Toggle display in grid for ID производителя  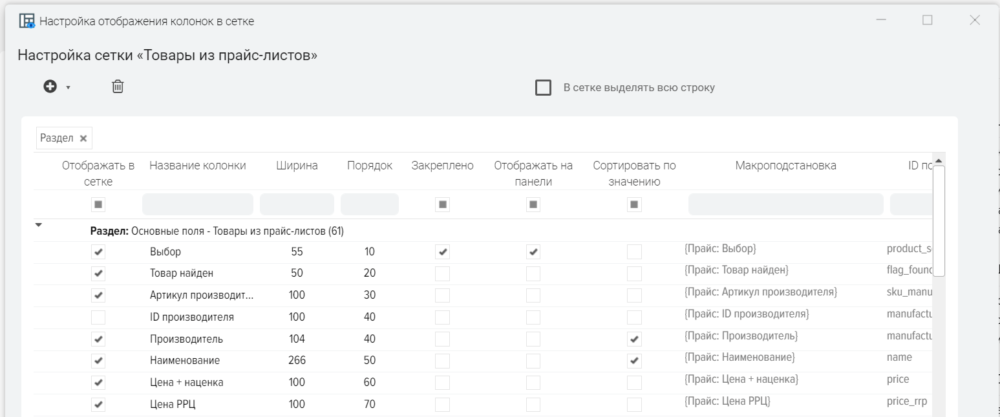98,317
